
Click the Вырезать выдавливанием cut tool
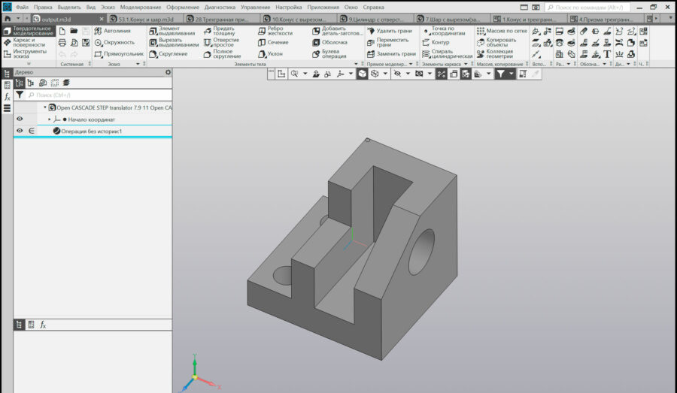click(x=173, y=42)
